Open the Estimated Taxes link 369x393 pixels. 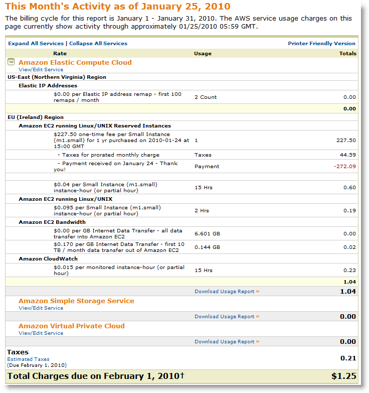pos(28,359)
